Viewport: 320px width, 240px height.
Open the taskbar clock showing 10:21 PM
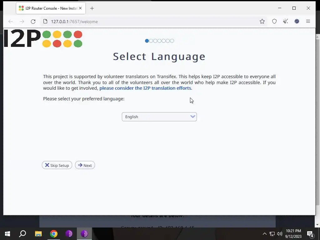click(293, 234)
